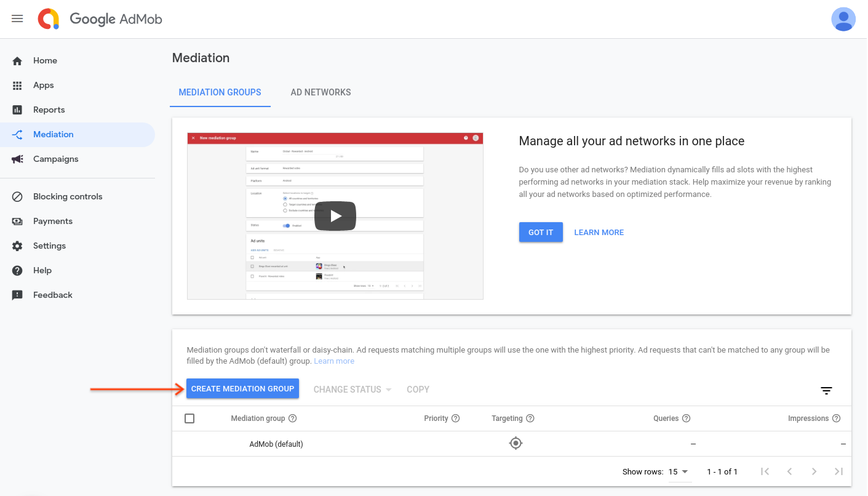Screen dimensions: 868x496
Task: Click the Reports chart icon
Action: (17, 110)
